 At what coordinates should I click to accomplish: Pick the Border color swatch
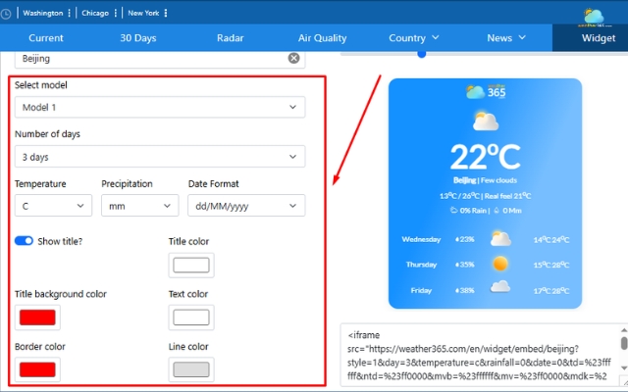[x=37, y=369]
